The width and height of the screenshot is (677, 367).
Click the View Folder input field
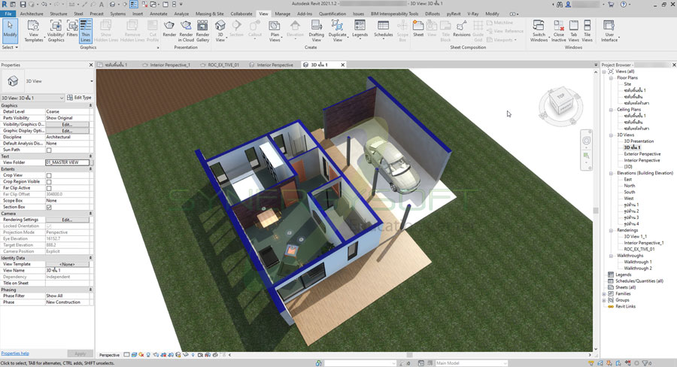[67, 162]
